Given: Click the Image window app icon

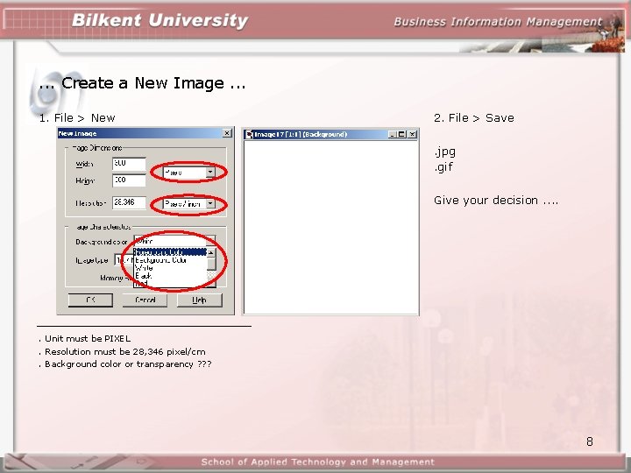Looking at the screenshot, I should 249,134.
